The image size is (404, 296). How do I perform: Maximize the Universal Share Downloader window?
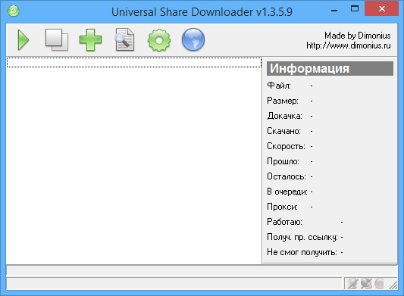tap(355, 9)
